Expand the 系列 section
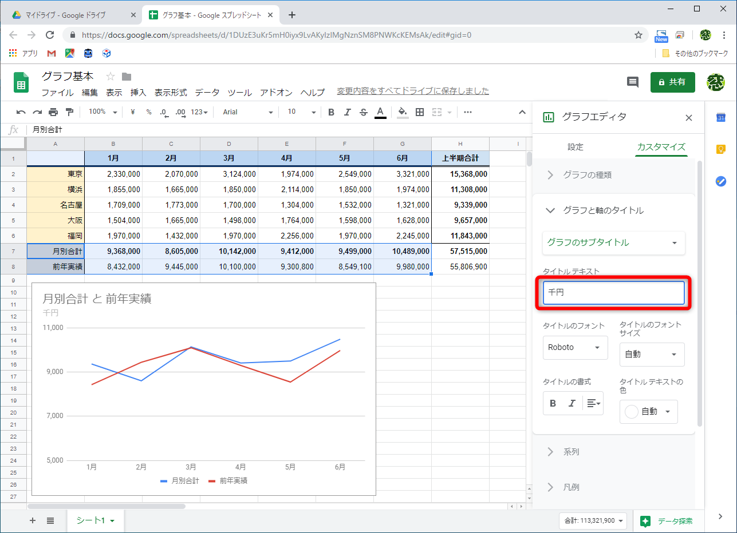Screen dimensions: 737x533 point(614,452)
